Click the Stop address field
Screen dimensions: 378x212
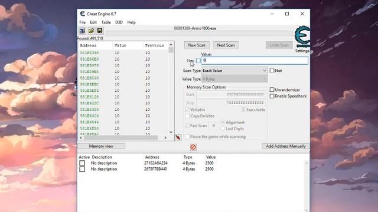[231, 102]
